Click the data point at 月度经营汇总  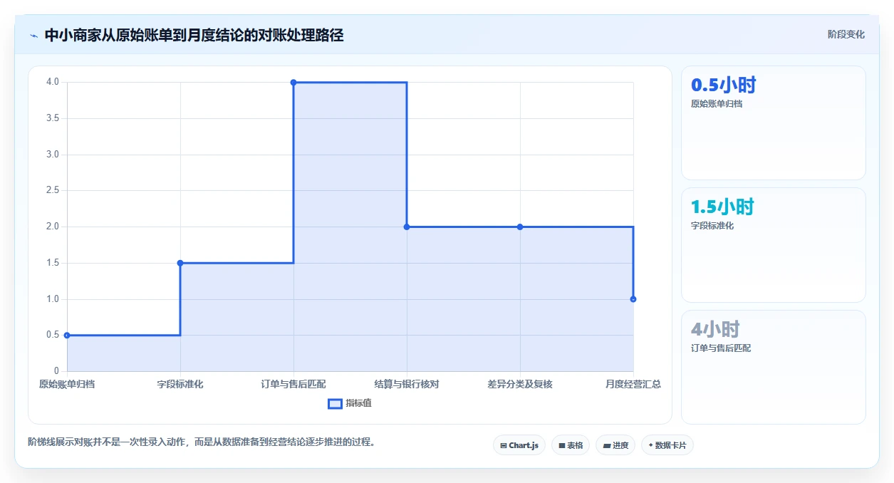[633, 299]
